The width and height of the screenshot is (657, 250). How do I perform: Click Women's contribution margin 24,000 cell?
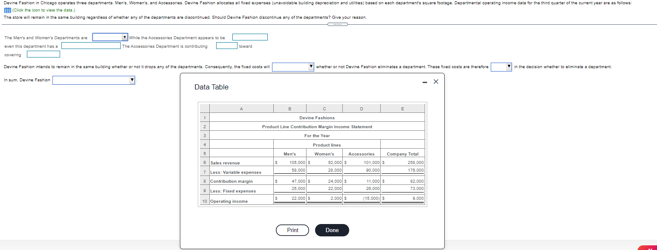[x=324, y=181]
